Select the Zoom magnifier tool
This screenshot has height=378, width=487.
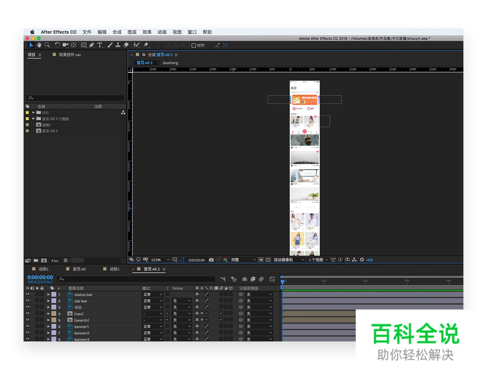point(47,45)
